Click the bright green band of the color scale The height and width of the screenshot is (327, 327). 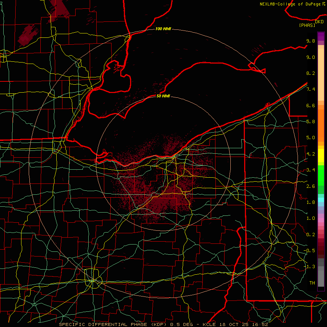pos(321,175)
